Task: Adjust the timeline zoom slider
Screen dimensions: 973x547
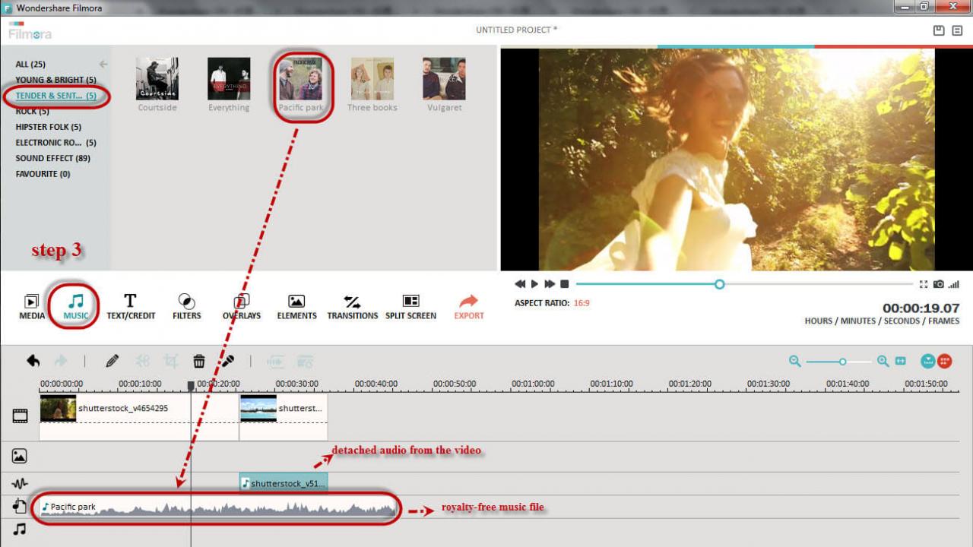Action: click(x=842, y=362)
